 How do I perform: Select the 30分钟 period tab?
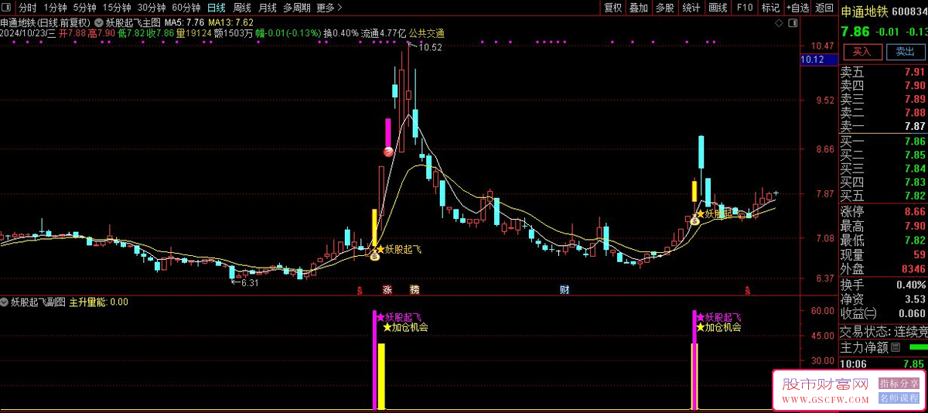click(x=152, y=8)
